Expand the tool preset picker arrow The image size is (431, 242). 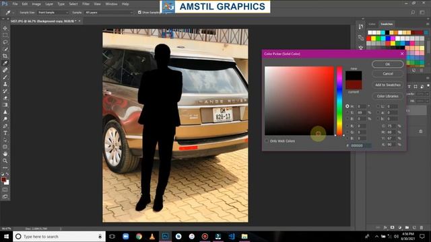(13, 12)
